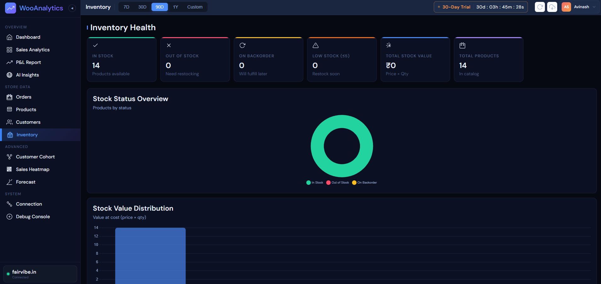601x284 pixels.
Task: Open the Sales Heatmap tool
Action: point(32,169)
